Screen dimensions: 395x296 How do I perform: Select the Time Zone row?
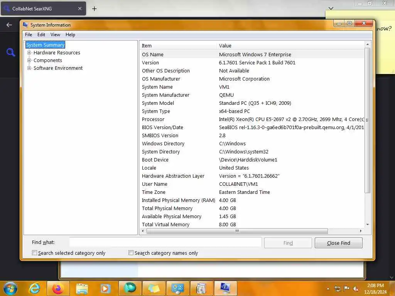(252, 192)
